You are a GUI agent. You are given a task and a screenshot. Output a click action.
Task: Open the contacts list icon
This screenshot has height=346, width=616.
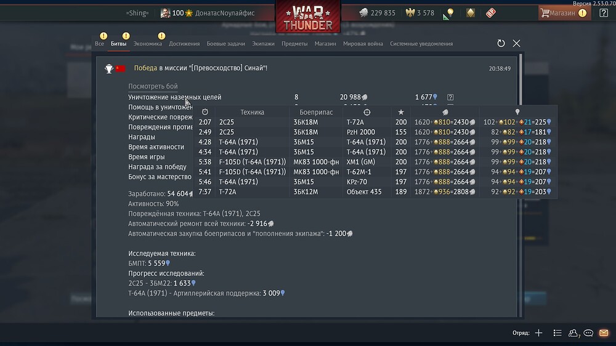[x=557, y=333]
